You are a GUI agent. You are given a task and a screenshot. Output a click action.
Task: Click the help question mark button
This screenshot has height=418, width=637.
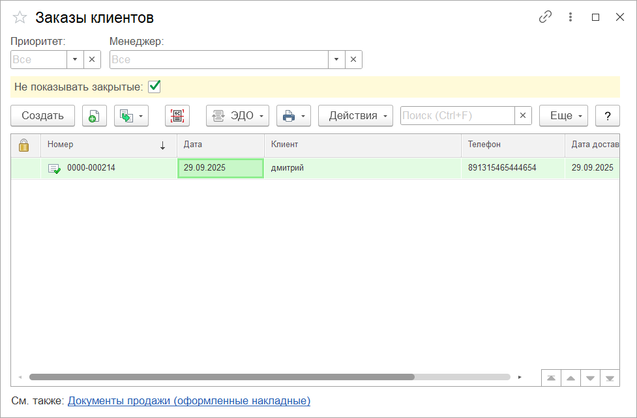pyautogui.click(x=607, y=116)
